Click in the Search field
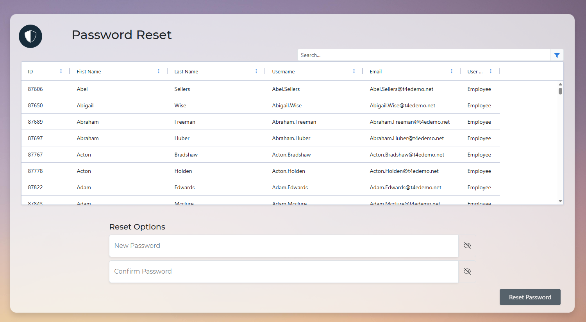This screenshot has width=586, height=322. (422, 55)
